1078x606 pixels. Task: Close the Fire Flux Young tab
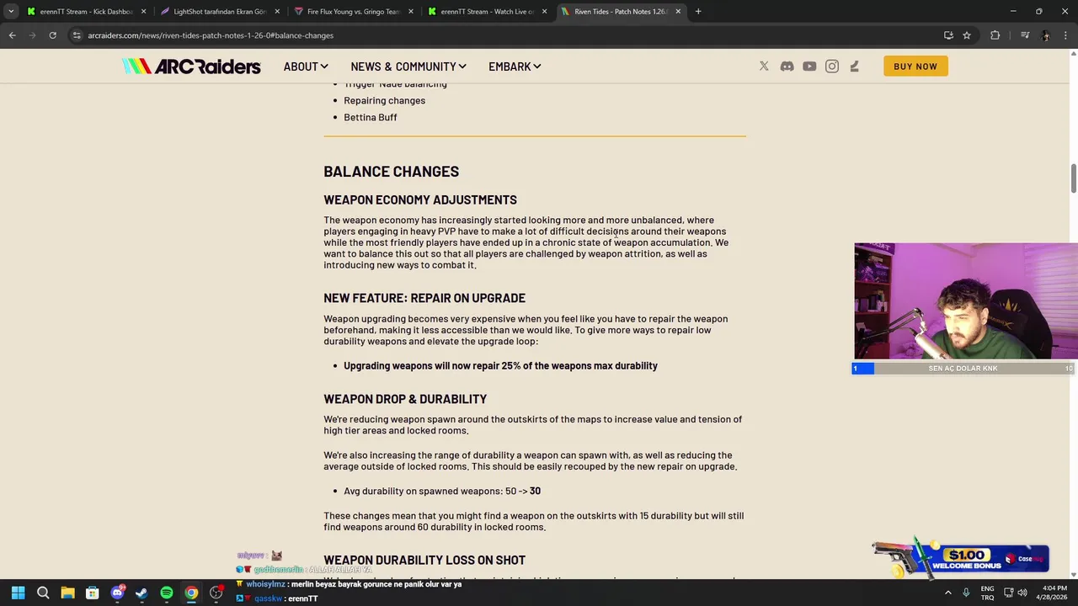point(411,12)
